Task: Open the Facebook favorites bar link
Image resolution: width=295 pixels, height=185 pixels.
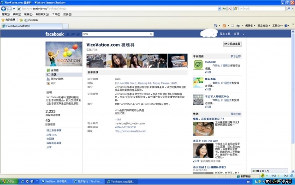Action: pos(31,20)
